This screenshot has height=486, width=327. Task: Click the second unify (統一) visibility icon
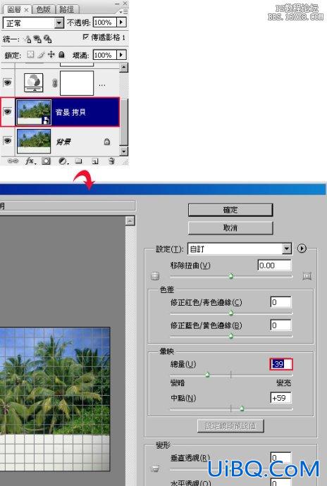click(37, 39)
